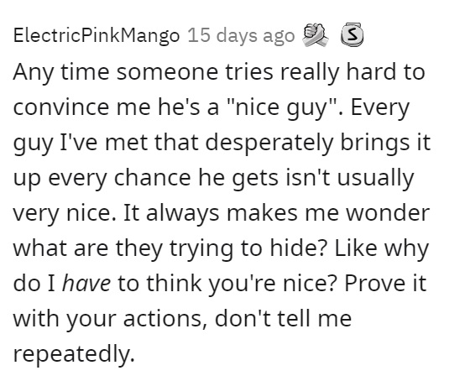Click the handshake award icon
Screen dimensions: 470x381
[316, 35]
